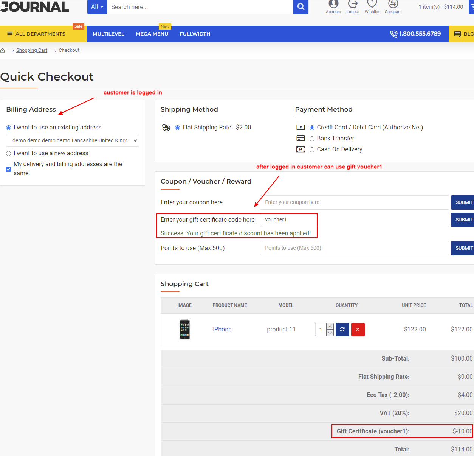Uncheck delivery and billing addresses same
This screenshot has width=474, height=456.
(9, 169)
